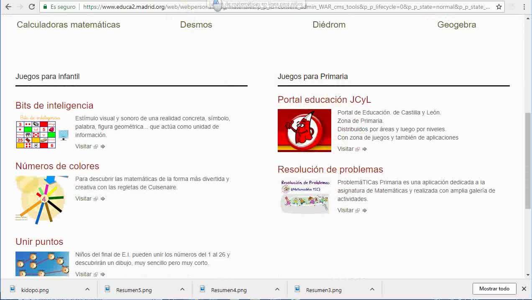Open downloaded file kidopo.png
Screen dimensions: 532x300
point(35,290)
